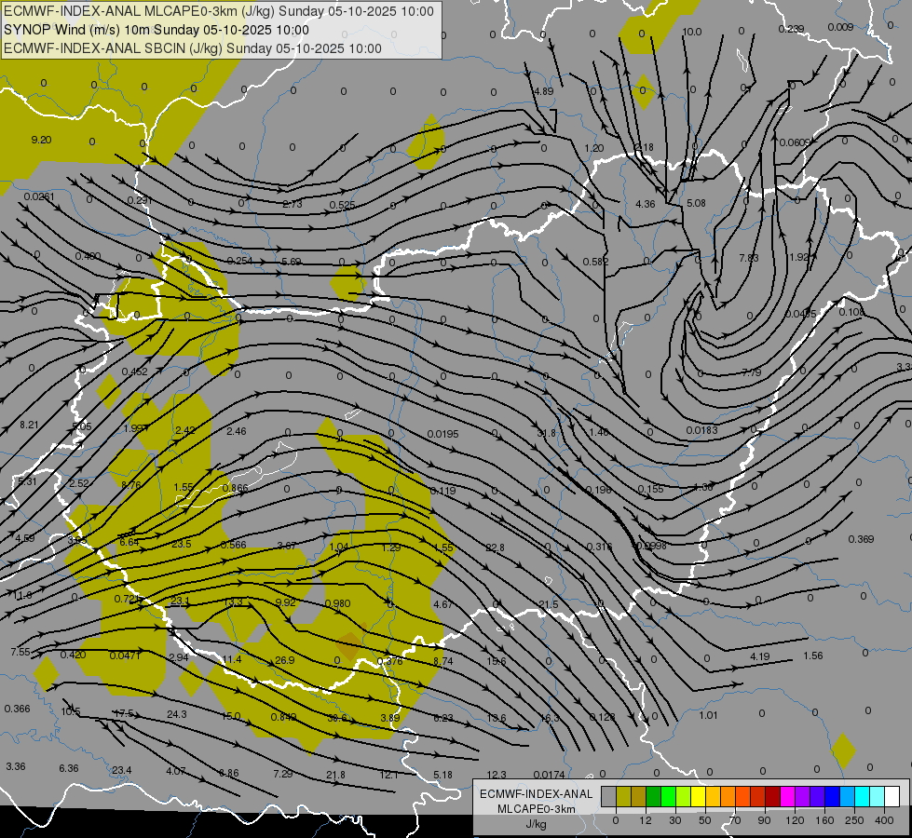Select the SBCIN title line
Screen dimensions: 912x838
pyautogui.click(x=193, y=48)
